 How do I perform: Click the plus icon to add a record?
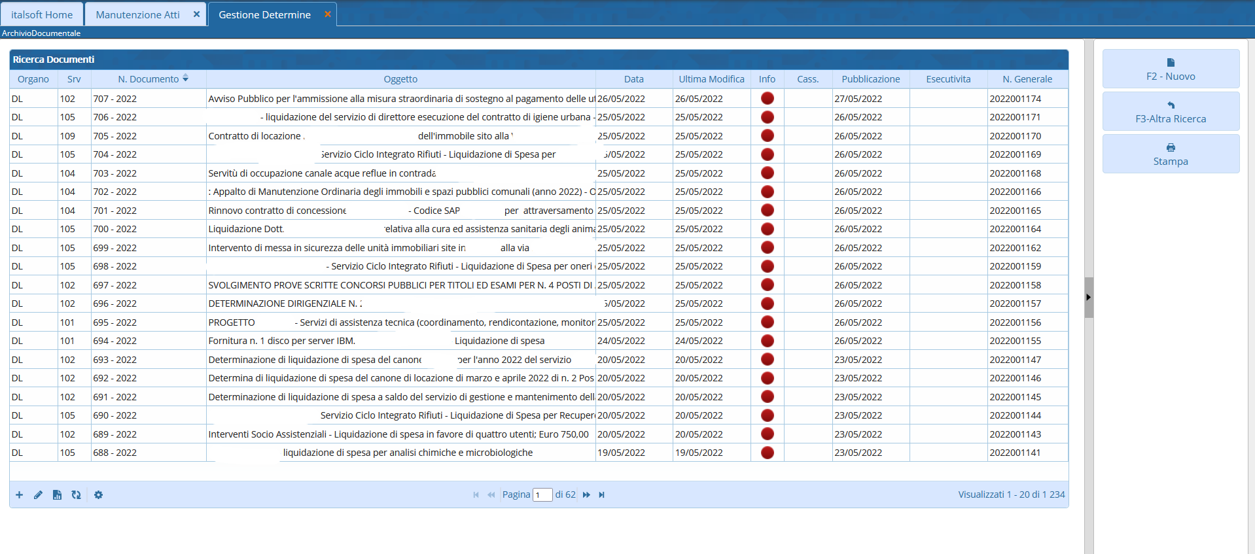pyautogui.click(x=19, y=495)
